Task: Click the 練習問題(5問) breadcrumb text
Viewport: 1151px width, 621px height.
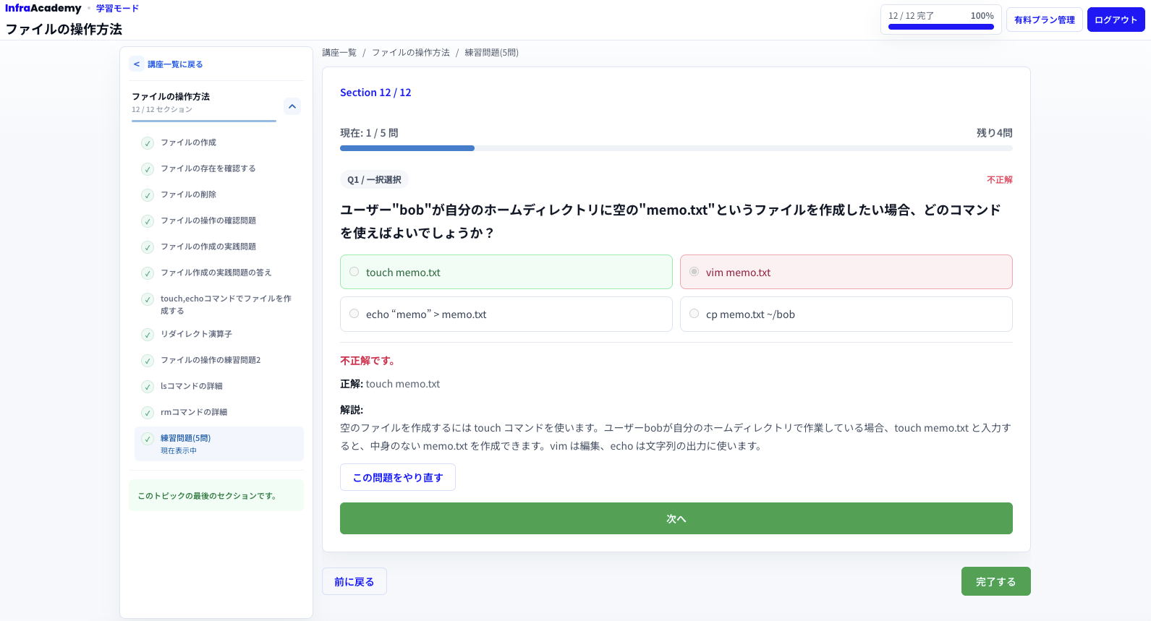Action: (x=492, y=53)
